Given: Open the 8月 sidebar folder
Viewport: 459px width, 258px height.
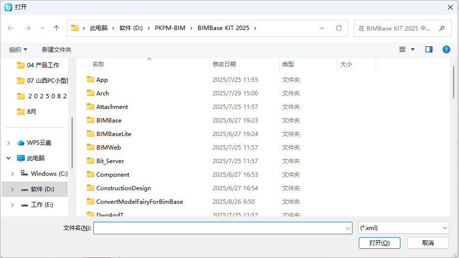Looking at the screenshot, I should pyautogui.click(x=31, y=112).
